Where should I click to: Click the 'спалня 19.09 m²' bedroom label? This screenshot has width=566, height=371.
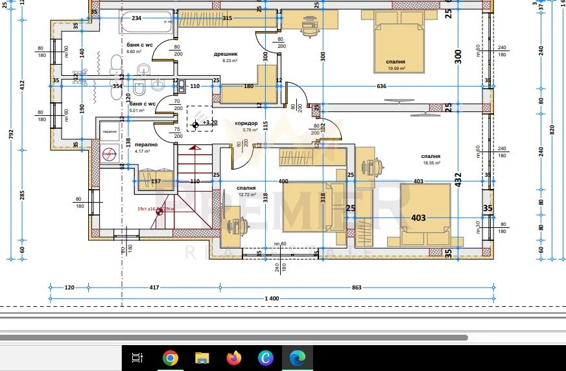click(x=395, y=65)
